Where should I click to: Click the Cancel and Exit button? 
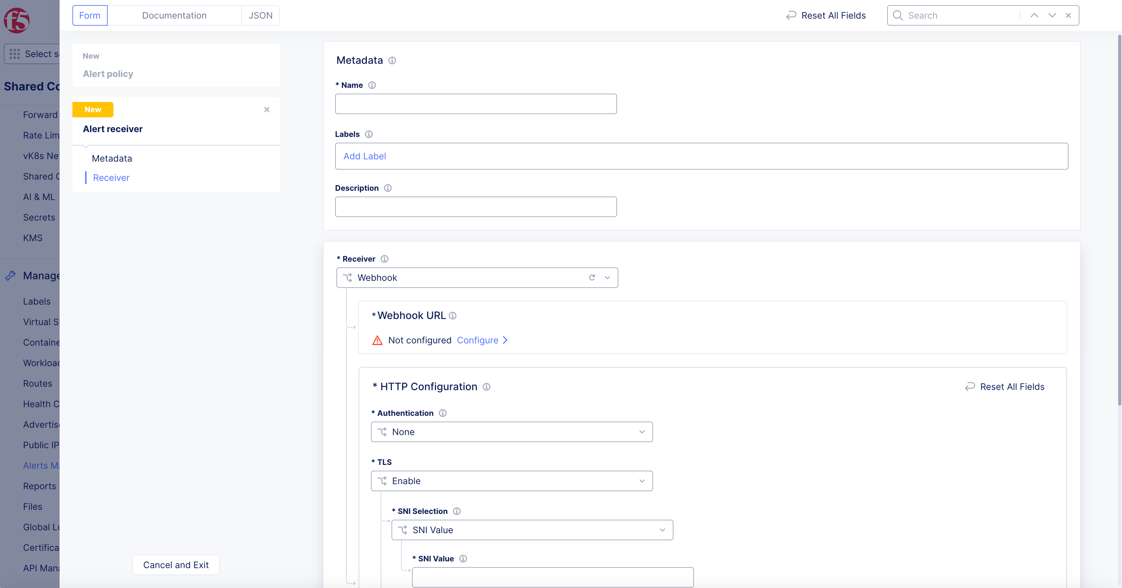[x=176, y=565]
